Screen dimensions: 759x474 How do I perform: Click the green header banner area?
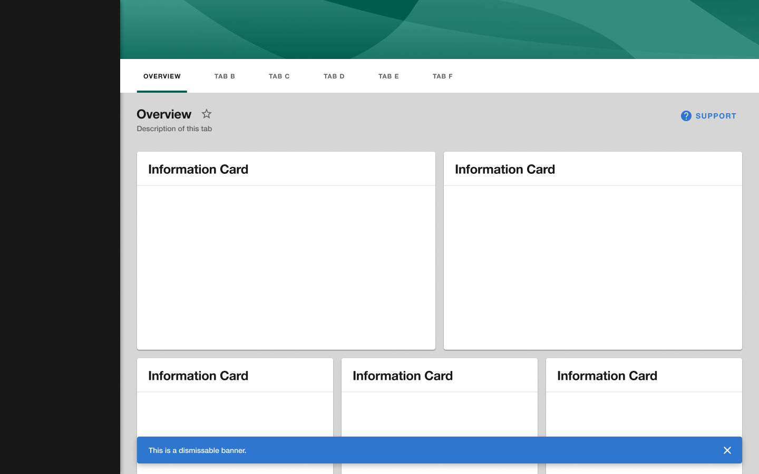[440, 29]
